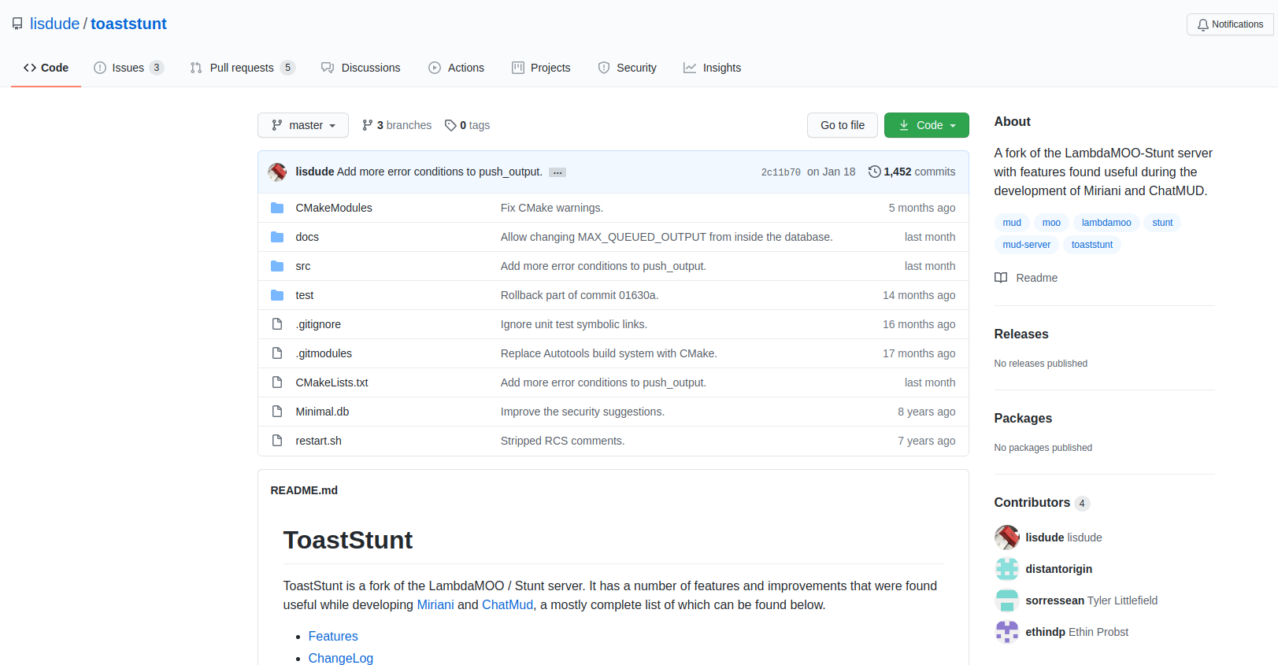Open commit hash 2c11b70
The height and width of the screenshot is (665, 1278).
(x=780, y=172)
